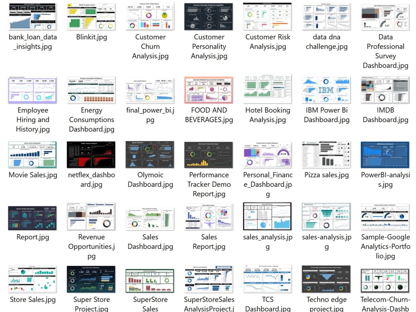The width and height of the screenshot is (416, 312).
Task: Click the 'Pizza sales.jpg' file name
Action: pos(327,175)
